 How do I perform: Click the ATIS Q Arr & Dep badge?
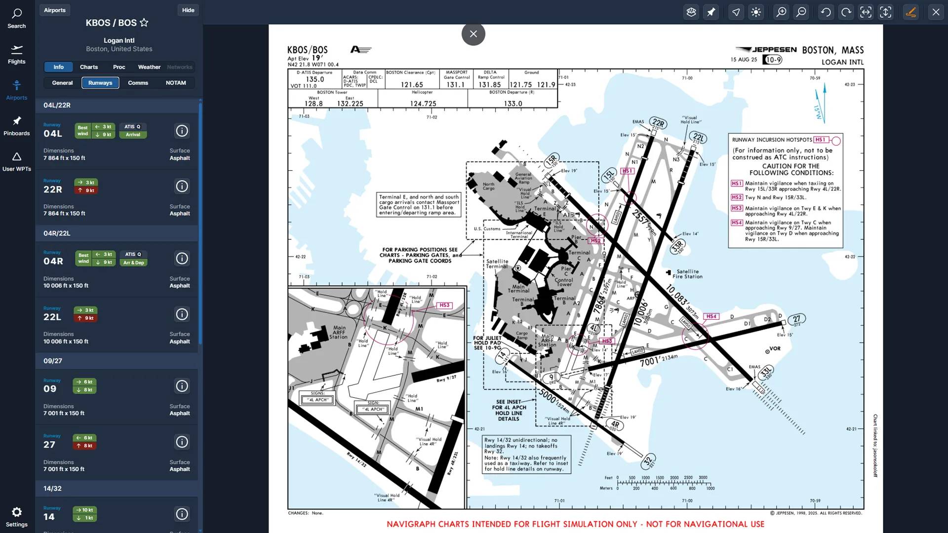pyautogui.click(x=133, y=259)
